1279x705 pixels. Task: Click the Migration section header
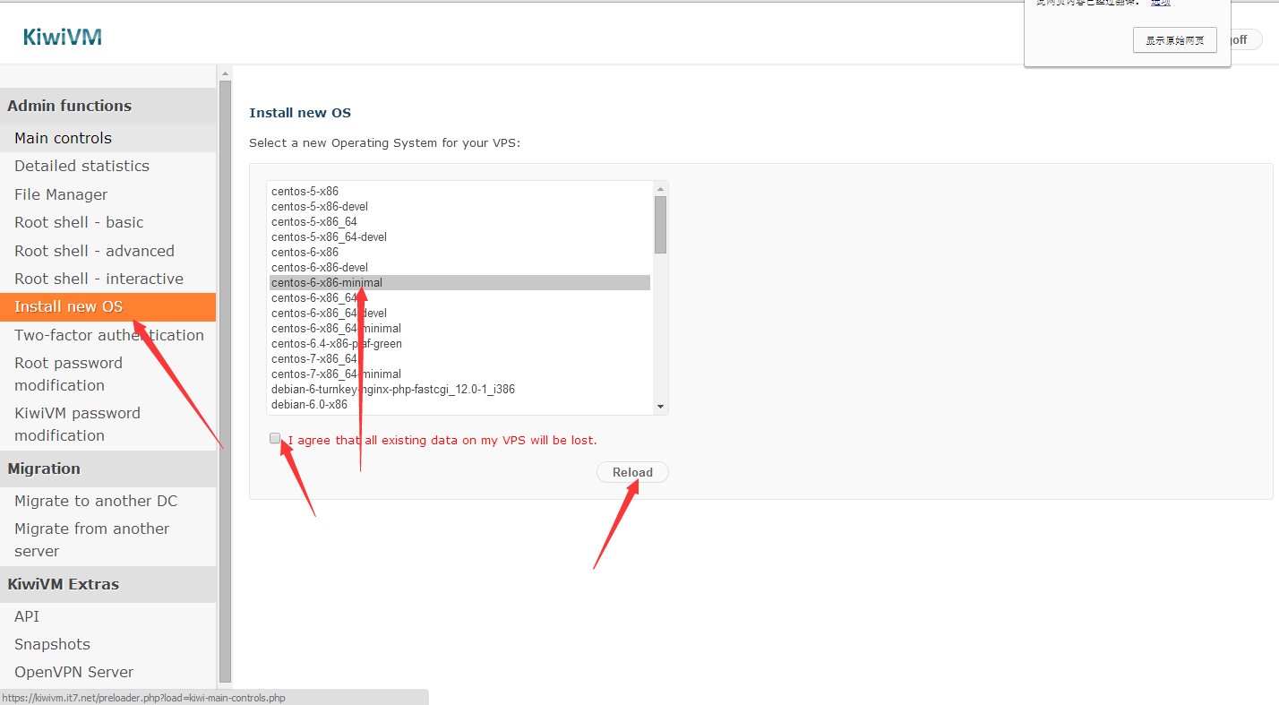pyautogui.click(x=107, y=469)
